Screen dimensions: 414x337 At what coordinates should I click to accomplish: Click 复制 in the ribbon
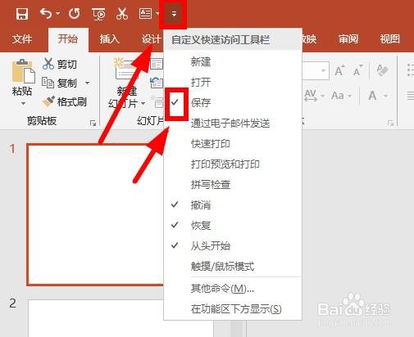59,83
